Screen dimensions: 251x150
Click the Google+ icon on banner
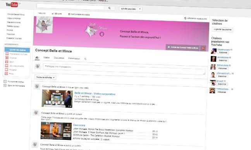point(203,48)
